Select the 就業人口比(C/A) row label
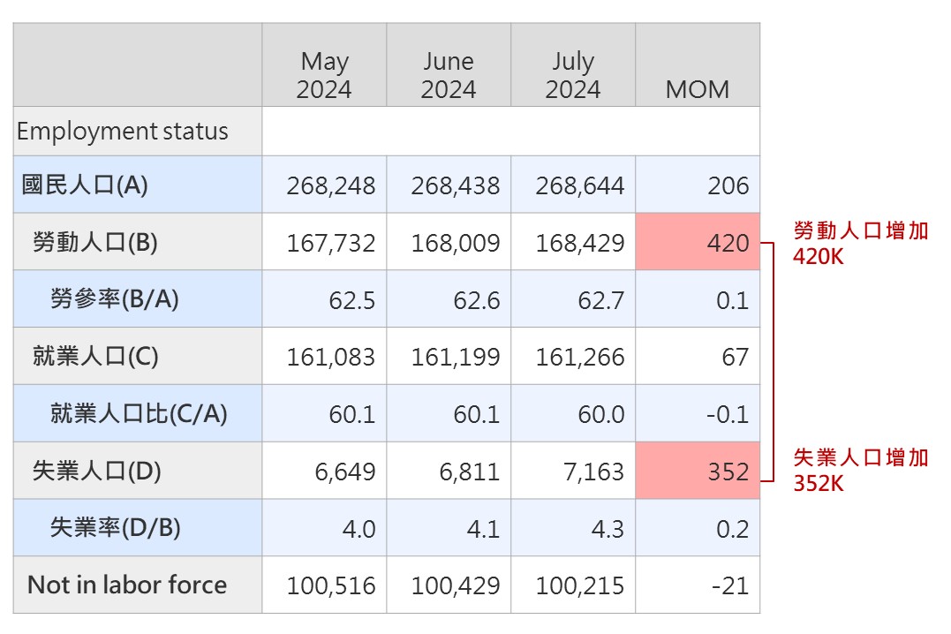The height and width of the screenshot is (634, 951). [x=139, y=413]
